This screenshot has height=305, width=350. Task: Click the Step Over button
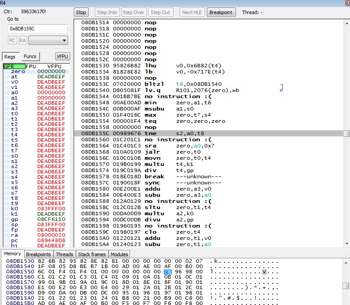pyautogui.click(x=134, y=12)
